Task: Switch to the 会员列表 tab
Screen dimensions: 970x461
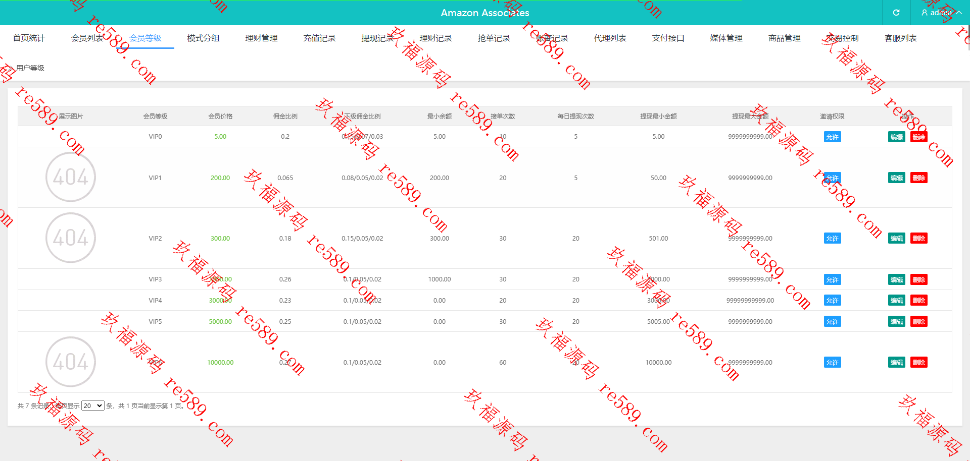Action: tap(87, 38)
